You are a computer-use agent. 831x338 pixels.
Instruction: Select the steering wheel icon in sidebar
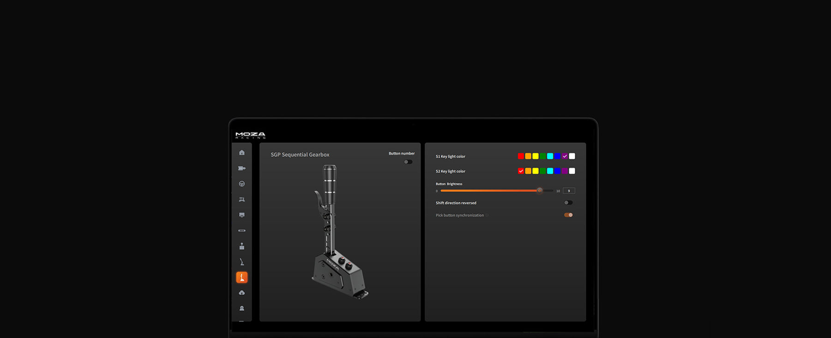241,184
